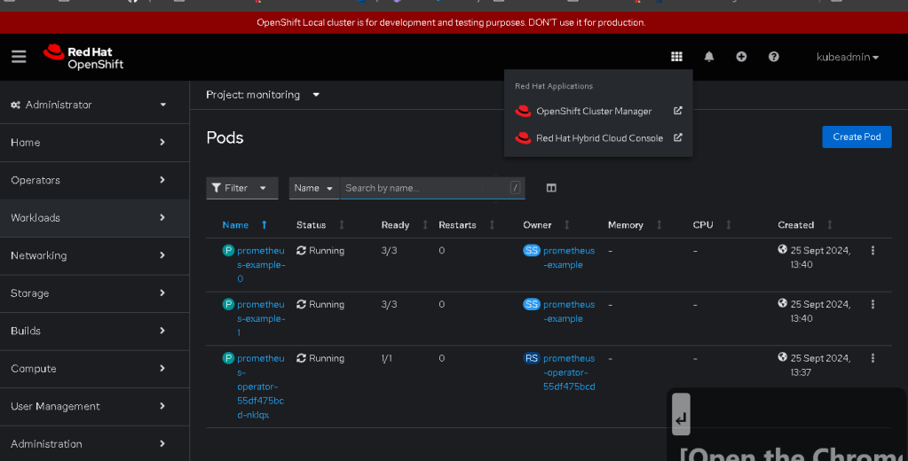Open the Name search-type dropdown
This screenshot has width=908, height=461.
coord(314,188)
